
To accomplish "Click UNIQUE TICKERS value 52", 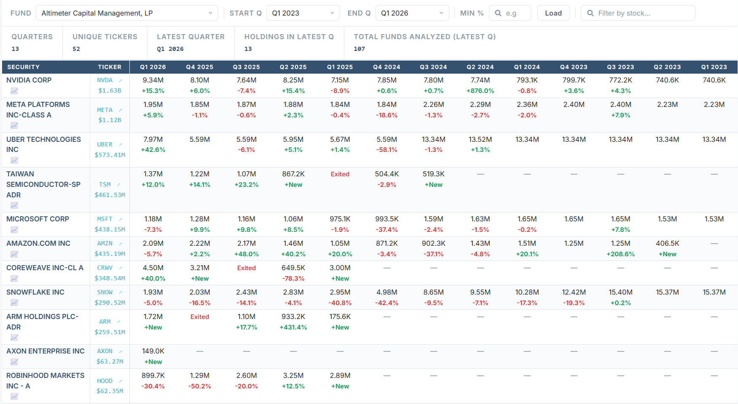I will [76, 49].
